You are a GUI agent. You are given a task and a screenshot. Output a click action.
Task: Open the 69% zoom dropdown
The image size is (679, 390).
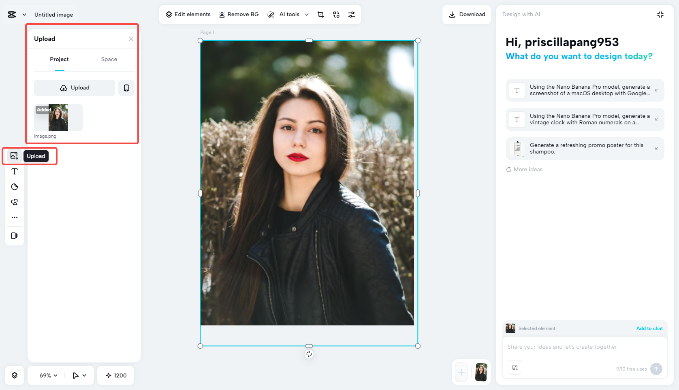(x=48, y=375)
